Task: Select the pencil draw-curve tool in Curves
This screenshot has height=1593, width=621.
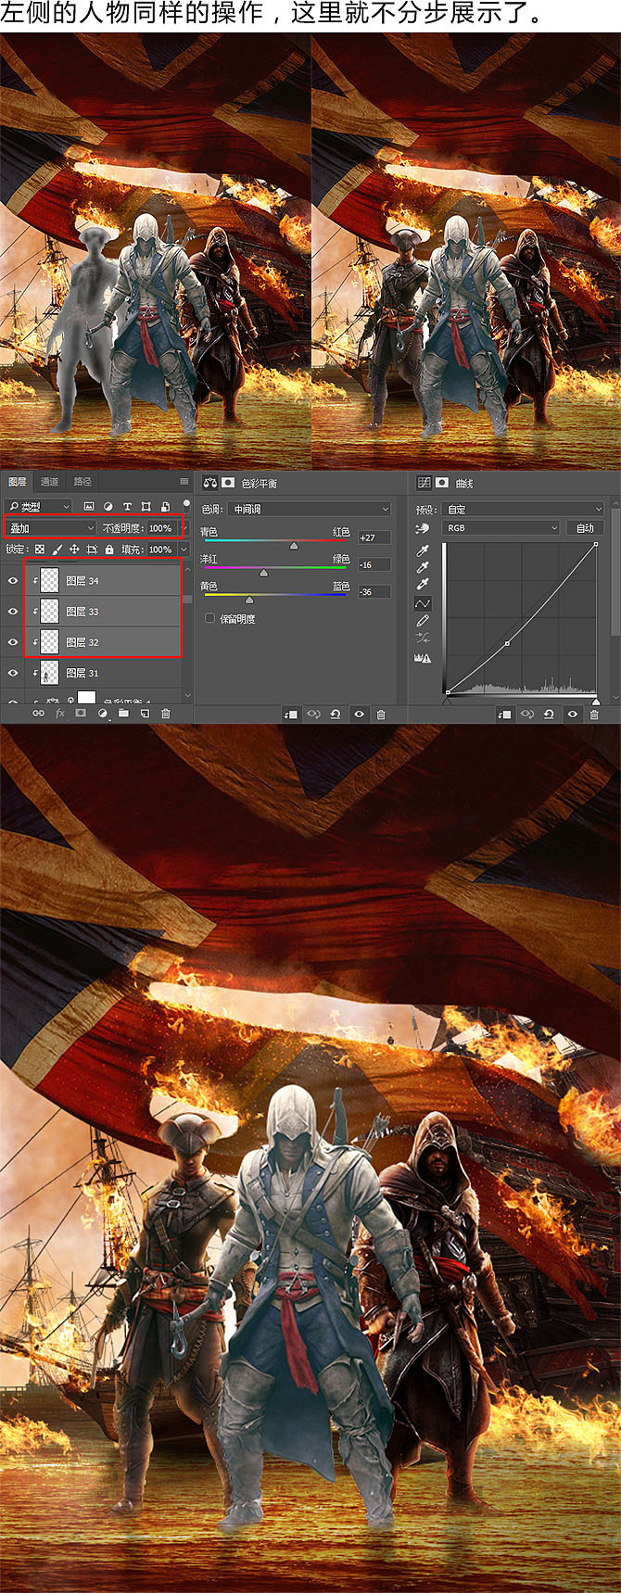Action: click(x=423, y=620)
